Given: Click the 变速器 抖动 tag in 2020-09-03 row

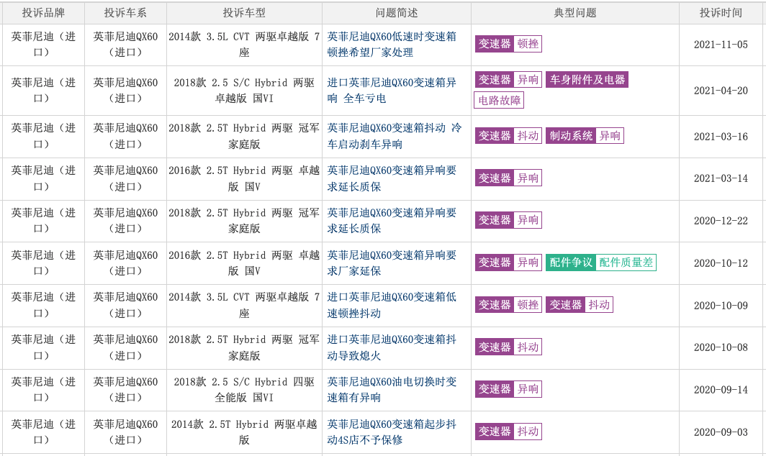Looking at the screenshot, I should coord(508,432).
